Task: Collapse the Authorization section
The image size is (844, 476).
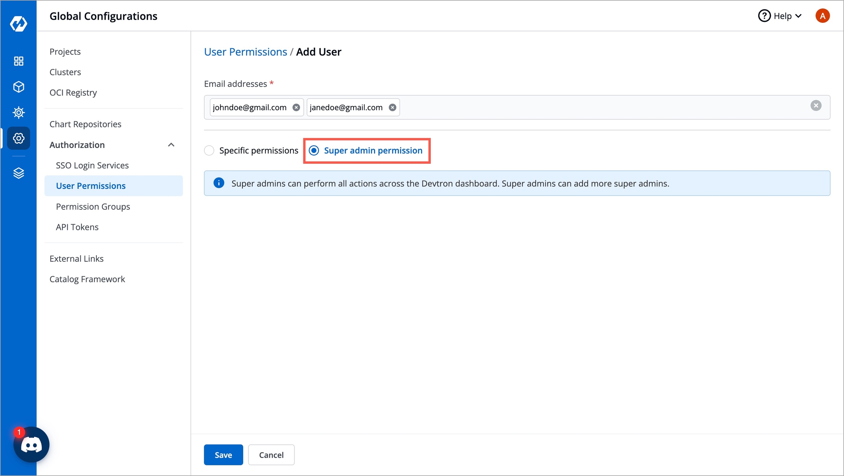Action: point(171,145)
